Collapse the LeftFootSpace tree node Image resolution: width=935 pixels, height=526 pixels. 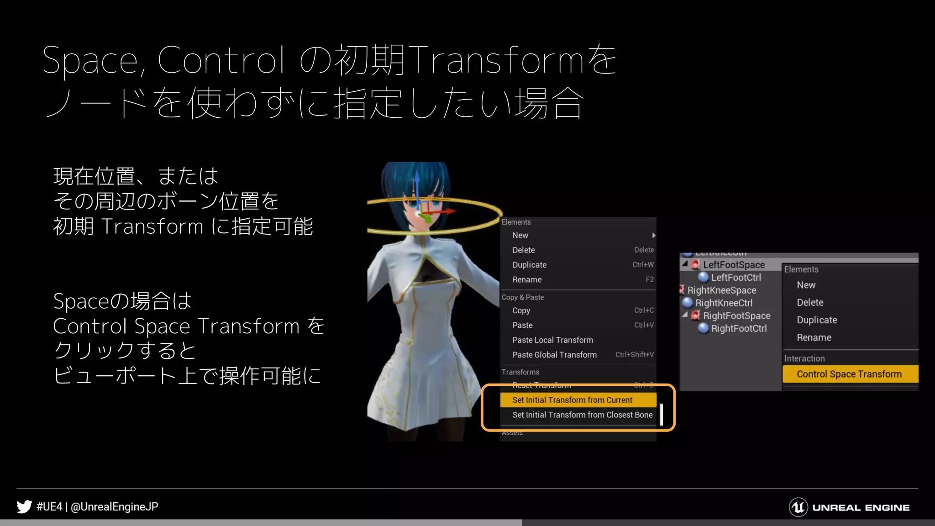coord(685,264)
